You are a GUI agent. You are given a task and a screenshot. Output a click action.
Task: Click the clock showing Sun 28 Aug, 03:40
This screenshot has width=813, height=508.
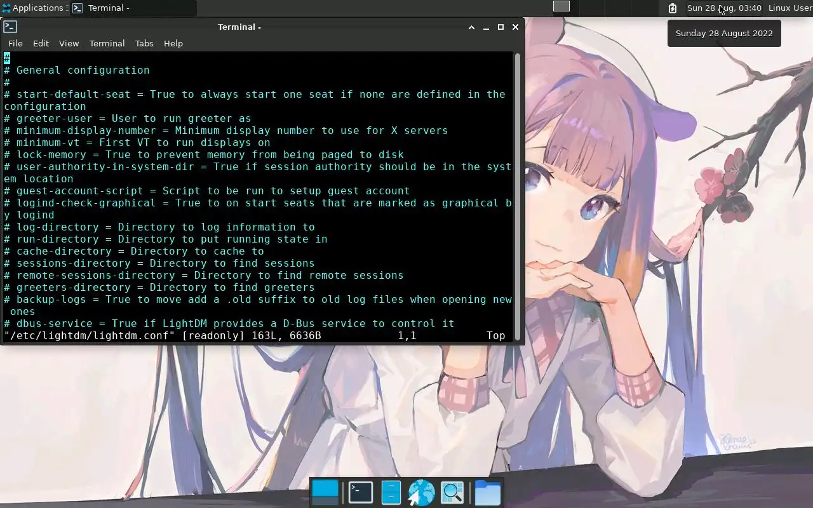tap(724, 8)
